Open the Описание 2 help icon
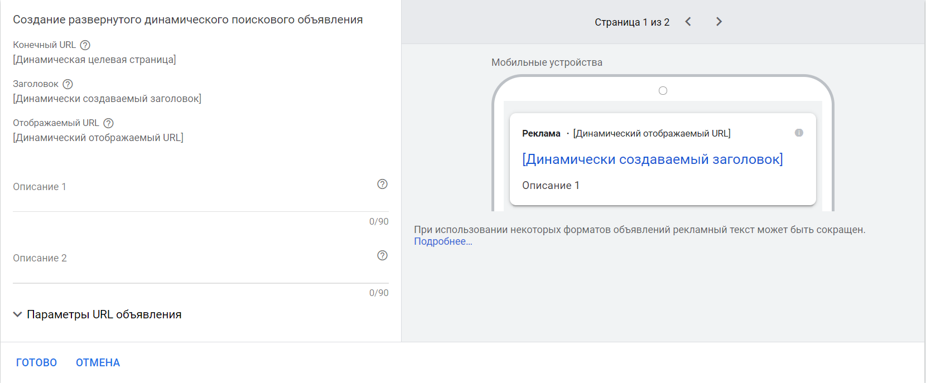The width and height of the screenshot is (926, 383). [x=382, y=255]
